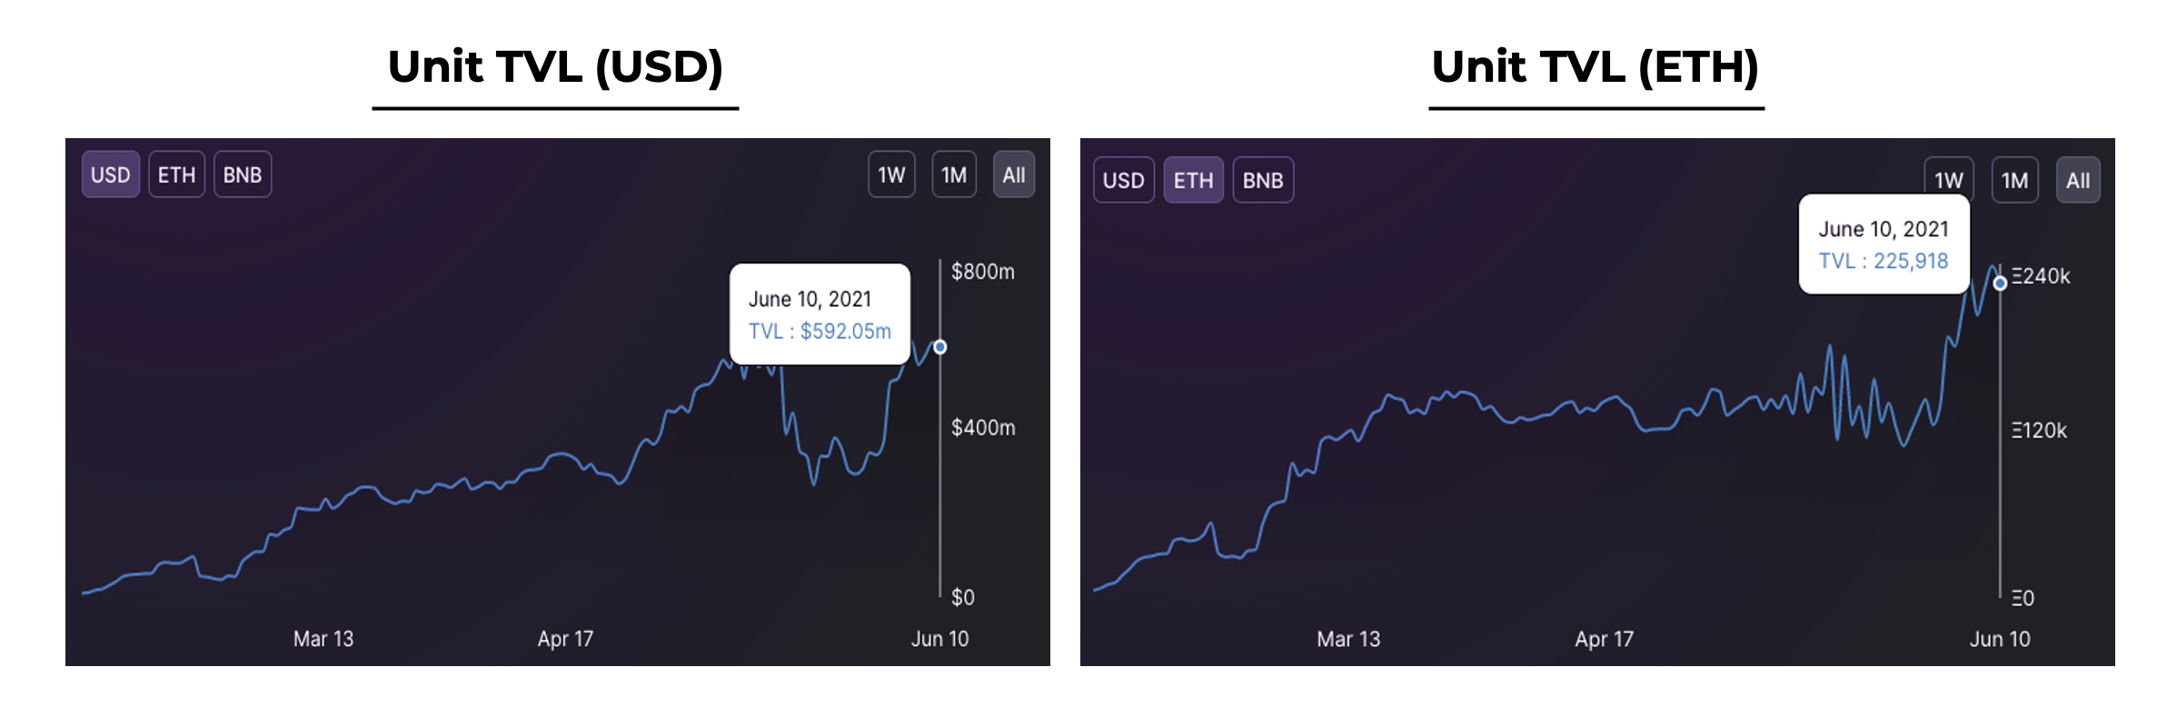The image size is (2177, 727).
Task: Choose All time range on right chart
Action: point(2078,180)
